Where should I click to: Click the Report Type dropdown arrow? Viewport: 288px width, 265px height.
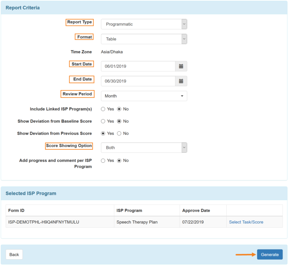click(x=183, y=24)
